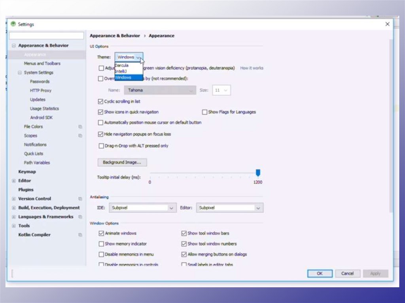Open the font Size dropdown
Screen dimensions: 405x303
coord(221,90)
